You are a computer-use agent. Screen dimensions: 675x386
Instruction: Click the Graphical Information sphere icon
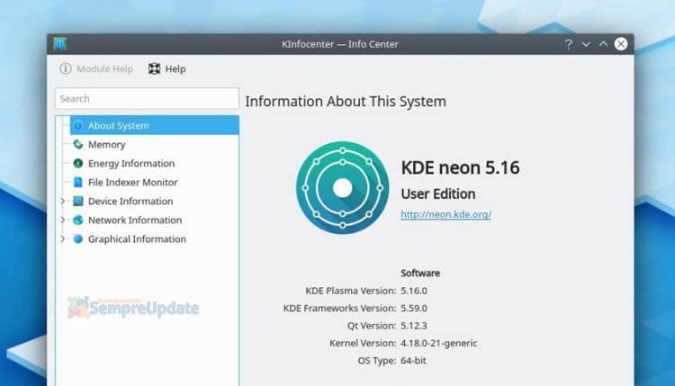(x=78, y=238)
